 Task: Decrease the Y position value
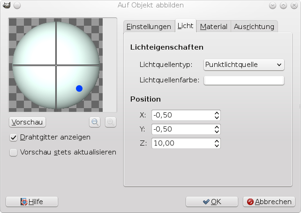pos(217,132)
